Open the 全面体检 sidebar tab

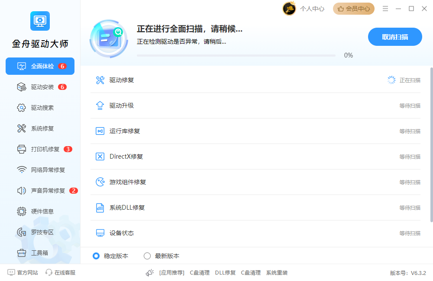(x=40, y=66)
